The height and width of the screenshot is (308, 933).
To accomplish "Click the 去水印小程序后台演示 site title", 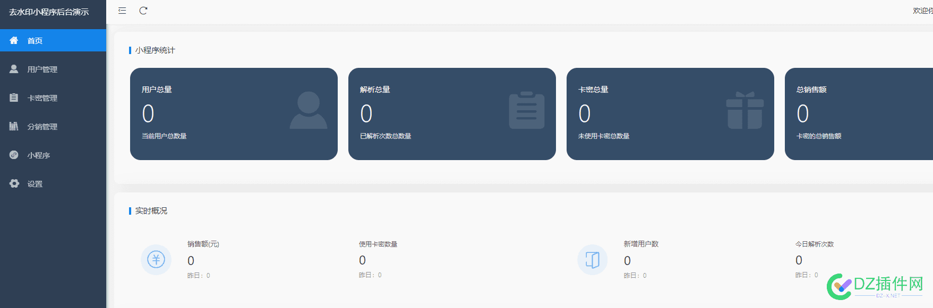I will tap(49, 12).
